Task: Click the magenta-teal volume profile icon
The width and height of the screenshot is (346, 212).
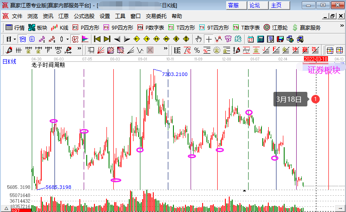Action: 85,39
